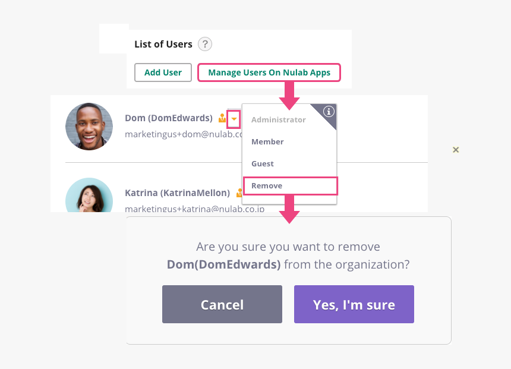
Task: Confirm removal with Yes, I'm sure
Action: [x=354, y=304]
